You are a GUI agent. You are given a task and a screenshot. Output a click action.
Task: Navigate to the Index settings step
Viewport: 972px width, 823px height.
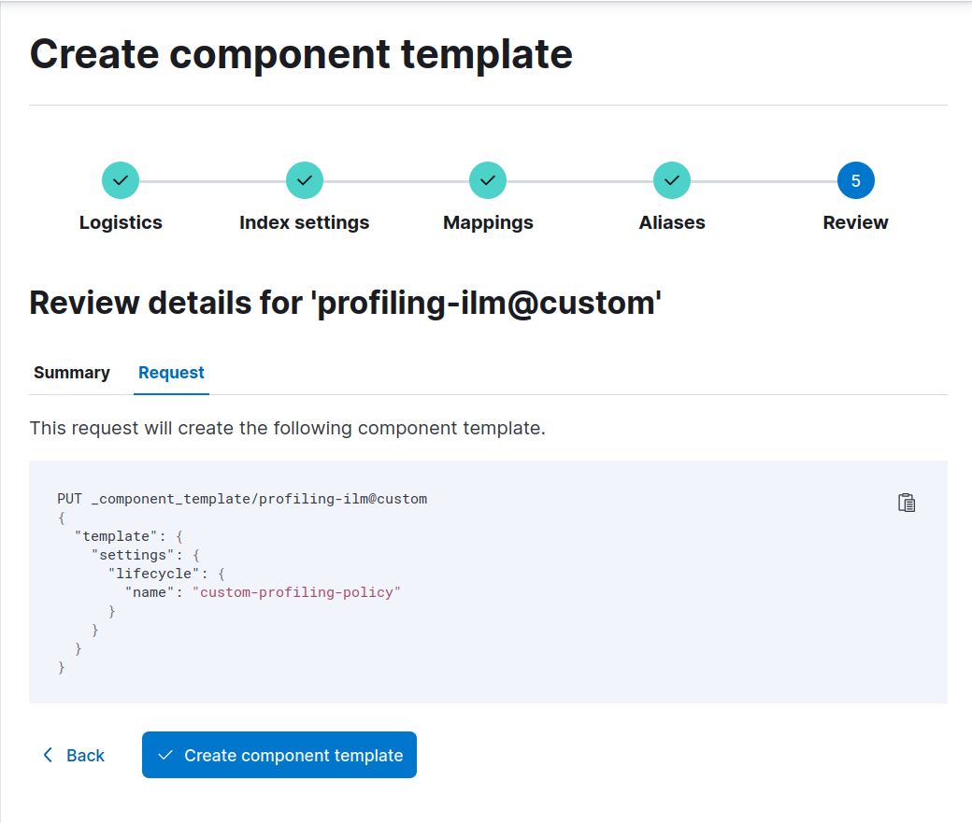(304, 222)
